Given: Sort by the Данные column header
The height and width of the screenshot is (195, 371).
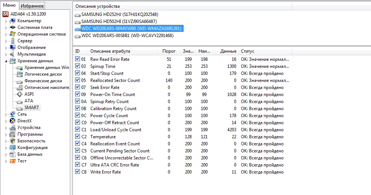Looking at the screenshot, I should [x=225, y=51].
